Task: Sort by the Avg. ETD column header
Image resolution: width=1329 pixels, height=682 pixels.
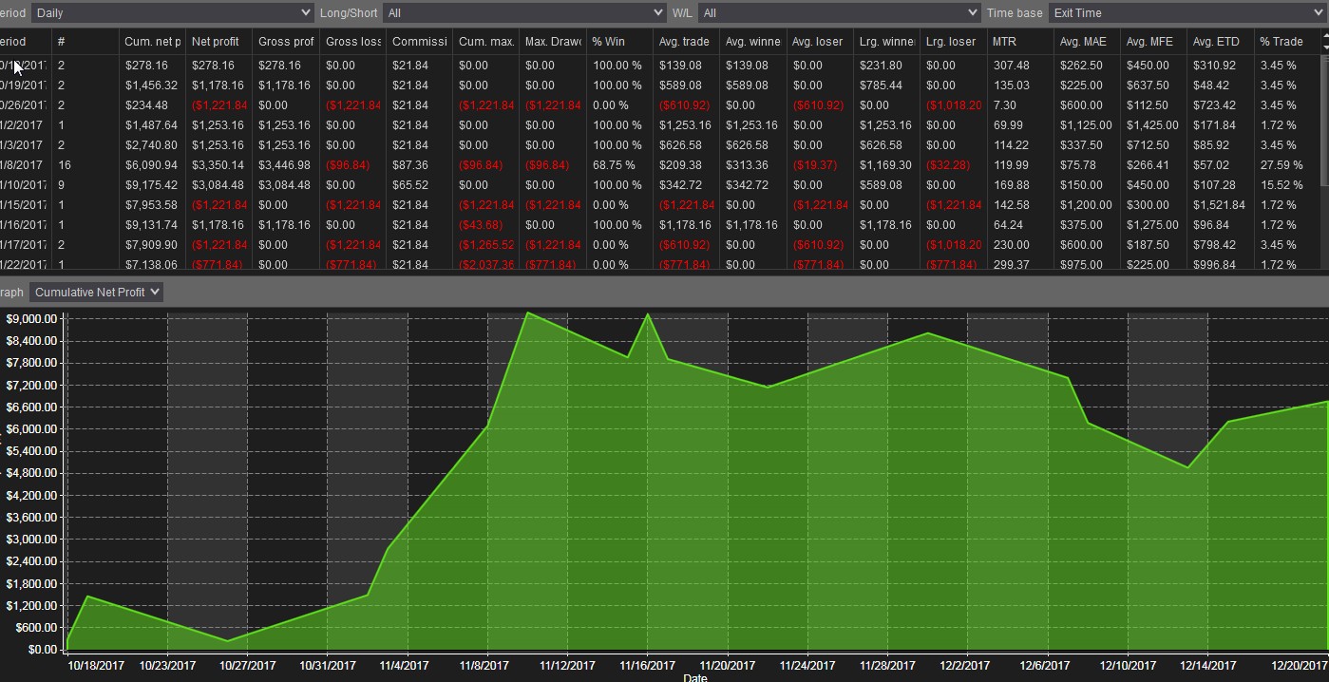Action: (x=1219, y=42)
